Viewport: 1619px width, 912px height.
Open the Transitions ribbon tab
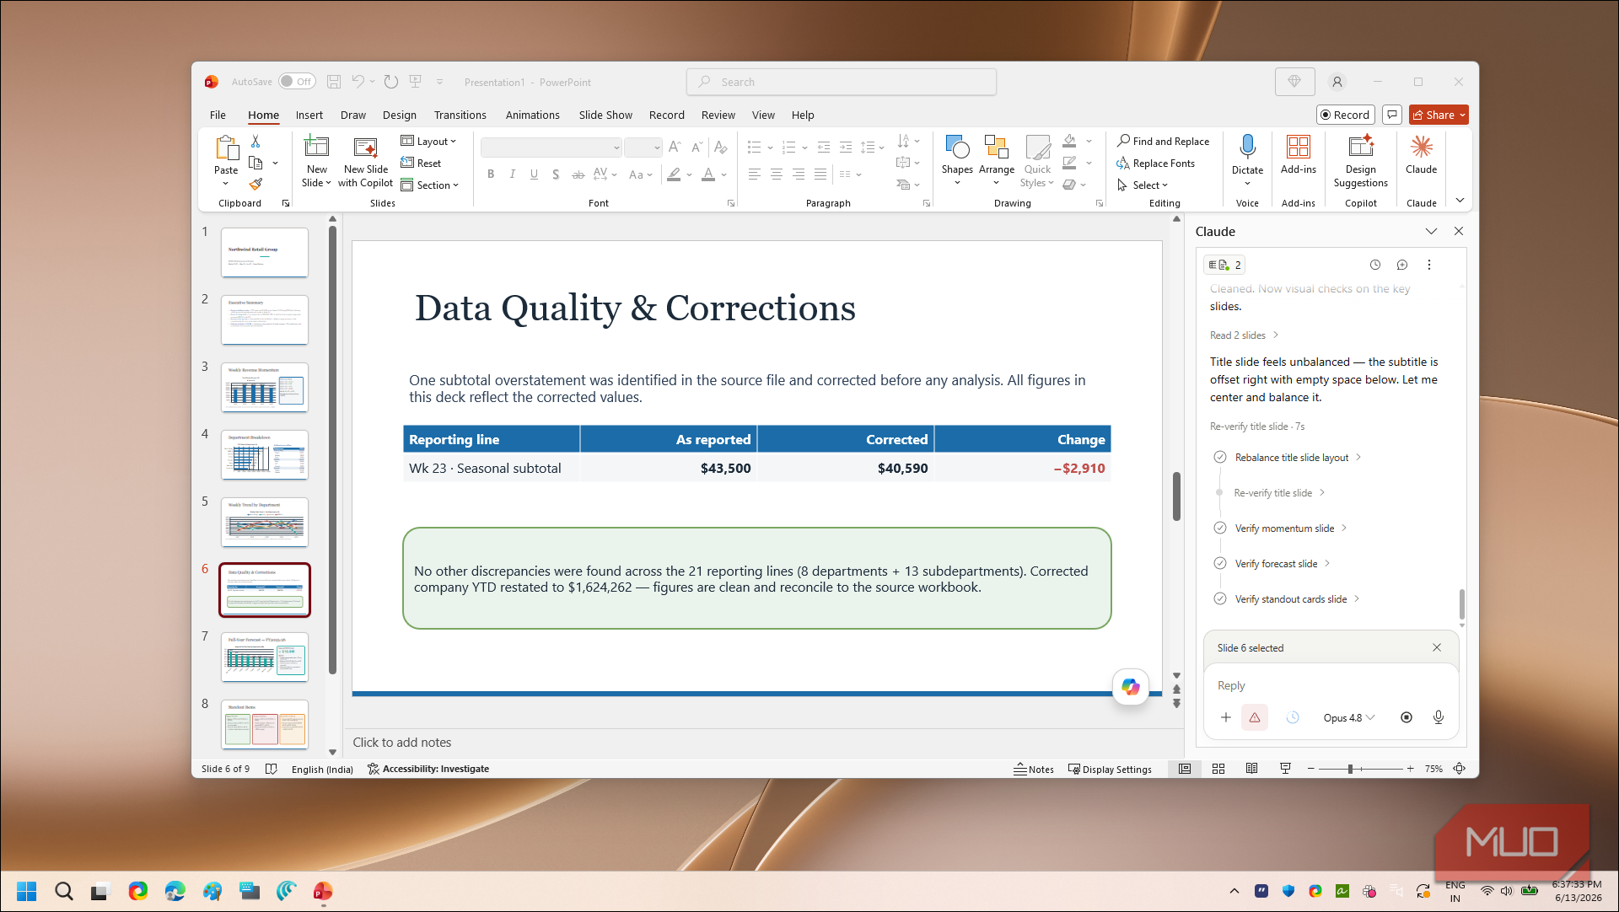pyautogui.click(x=460, y=115)
